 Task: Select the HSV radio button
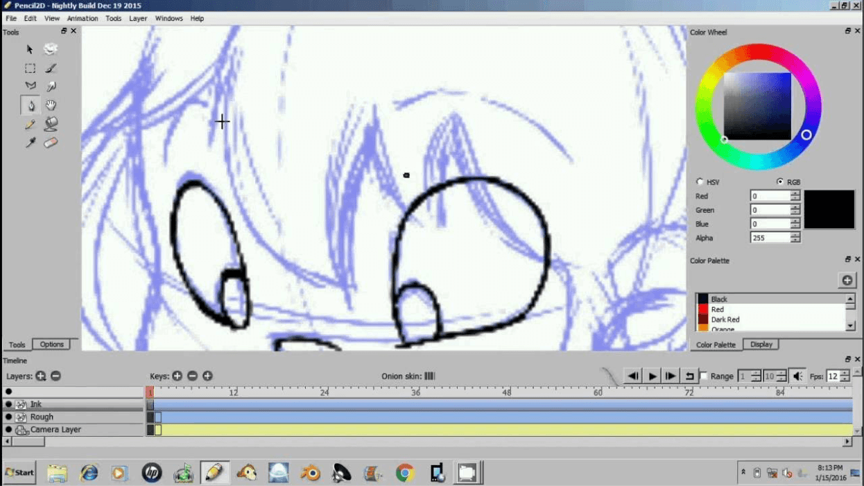[700, 182]
